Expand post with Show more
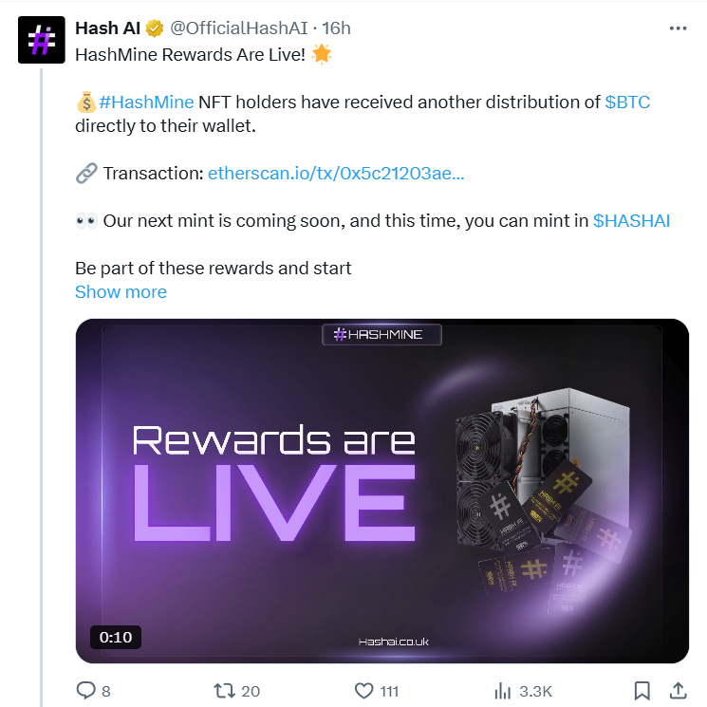The image size is (707, 707). click(x=121, y=292)
